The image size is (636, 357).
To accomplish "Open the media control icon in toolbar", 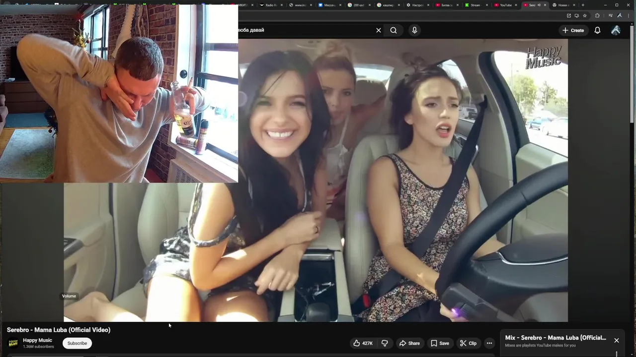I will [x=611, y=15].
